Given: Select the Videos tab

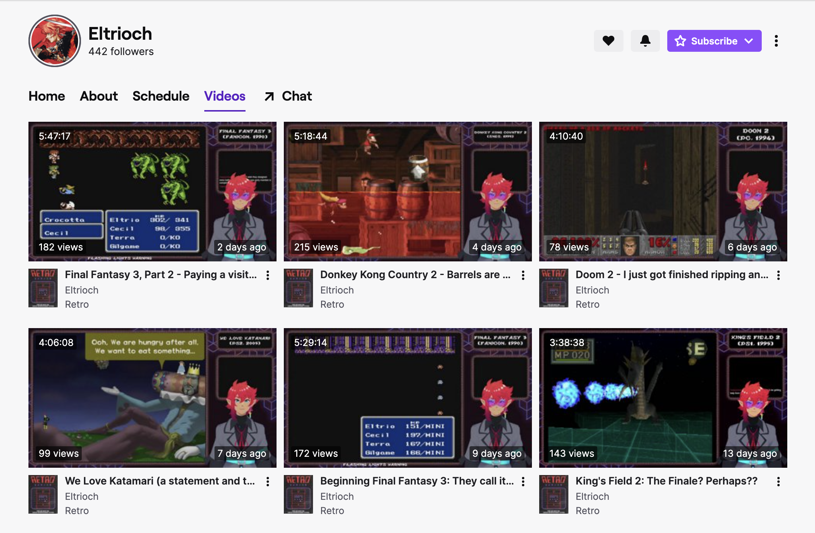Looking at the screenshot, I should tap(225, 96).
